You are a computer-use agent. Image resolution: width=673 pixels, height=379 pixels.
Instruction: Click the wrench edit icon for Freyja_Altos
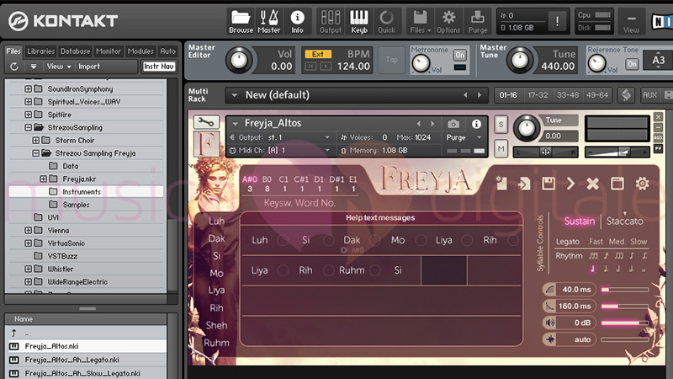(204, 122)
